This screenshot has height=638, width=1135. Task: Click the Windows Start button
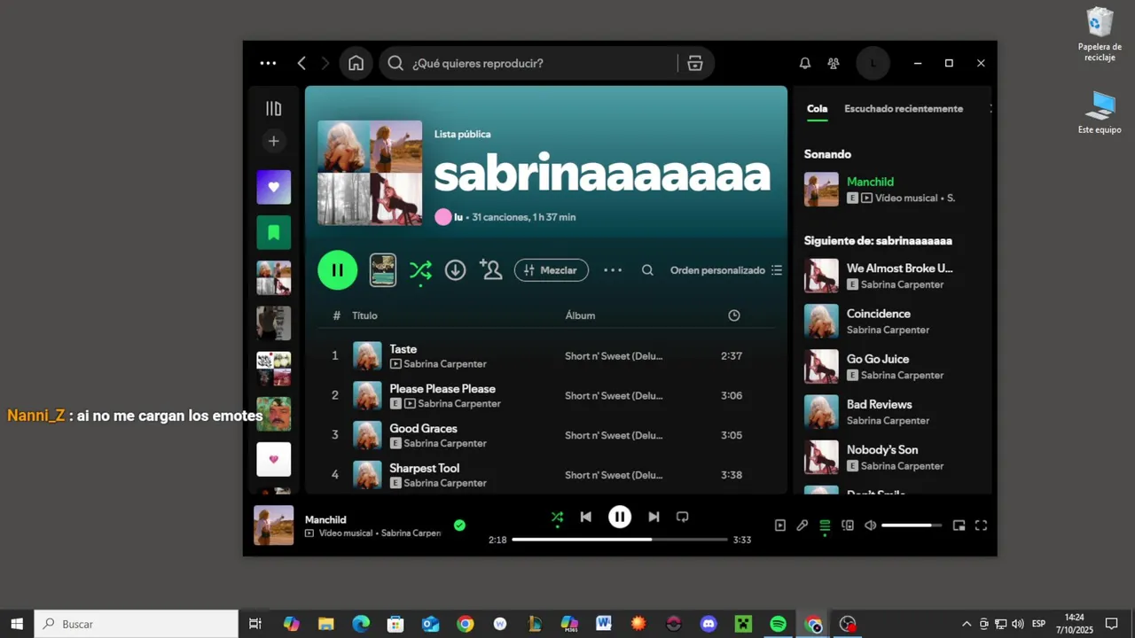17,624
